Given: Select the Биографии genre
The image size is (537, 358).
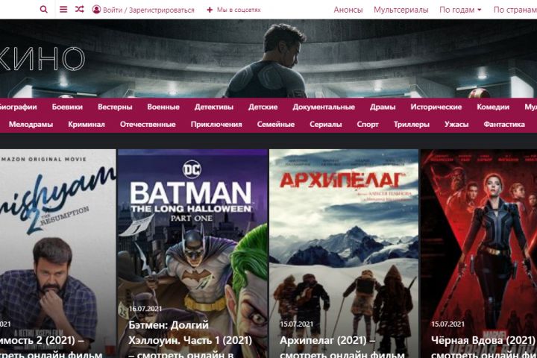Looking at the screenshot, I should (x=18, y=107).
